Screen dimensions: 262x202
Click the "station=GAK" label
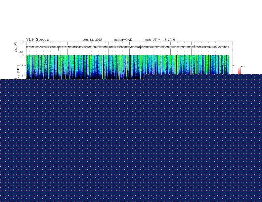pos(123,40)
